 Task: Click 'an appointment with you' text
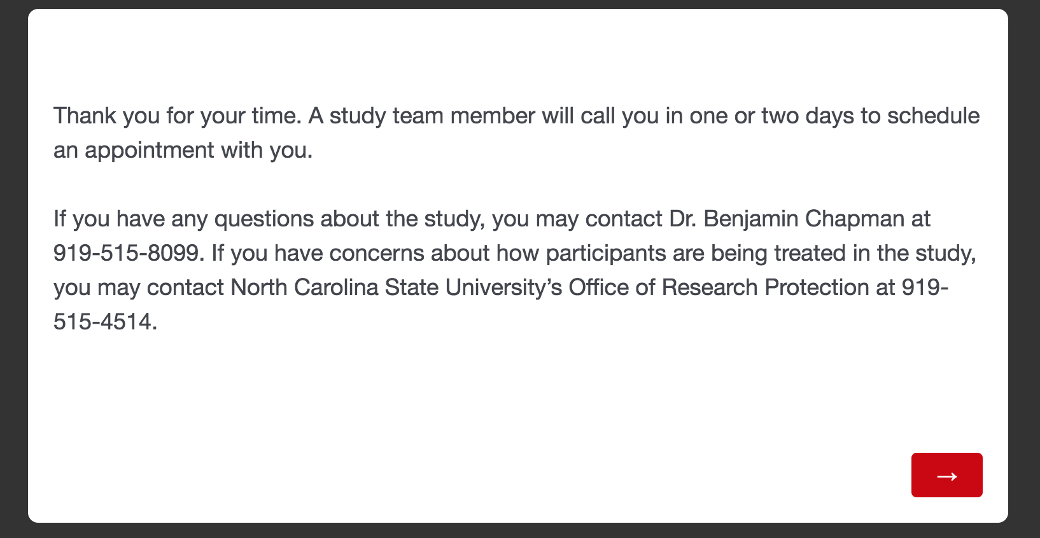pos(182,150)
